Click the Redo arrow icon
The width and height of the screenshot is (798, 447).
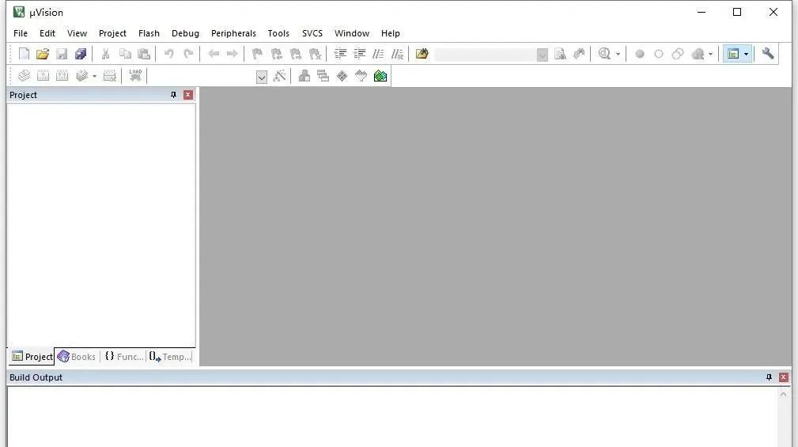pyautogui.click(x=188, y=54)
